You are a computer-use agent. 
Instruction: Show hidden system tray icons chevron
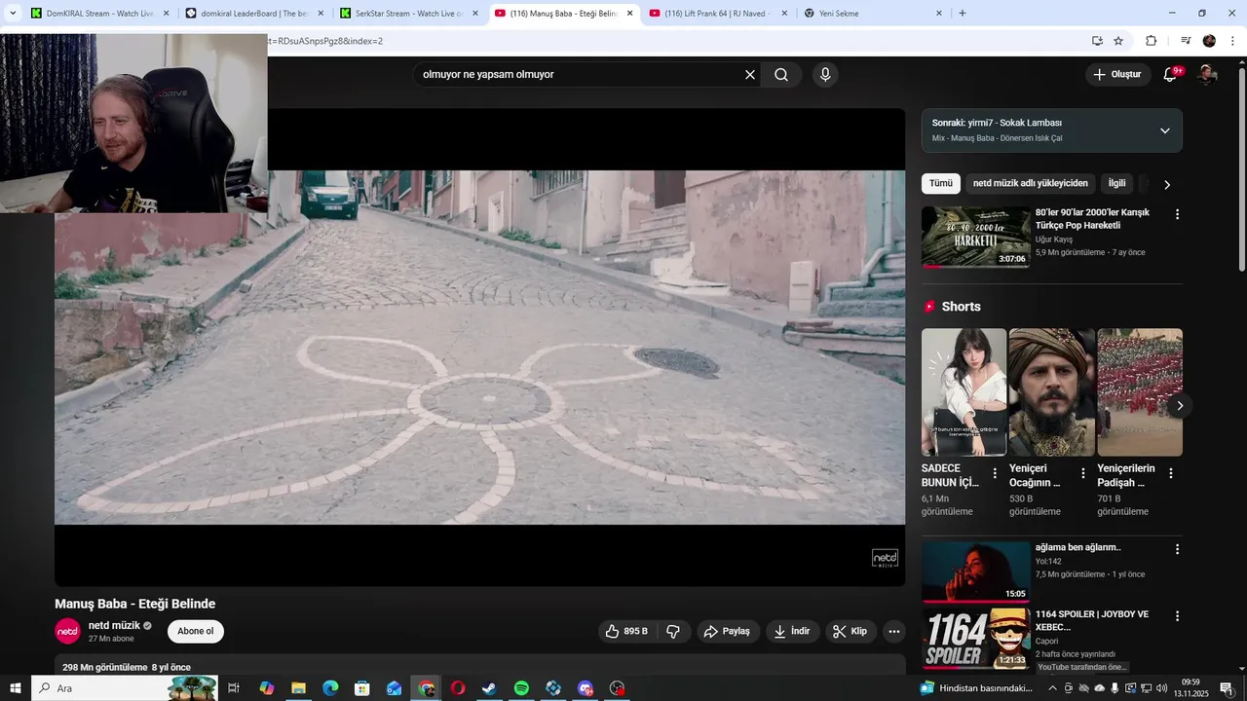pyautogui.click(x=1052, y=688)
